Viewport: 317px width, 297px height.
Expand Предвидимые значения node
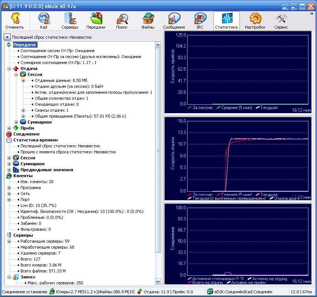click(x=9, y=170)
